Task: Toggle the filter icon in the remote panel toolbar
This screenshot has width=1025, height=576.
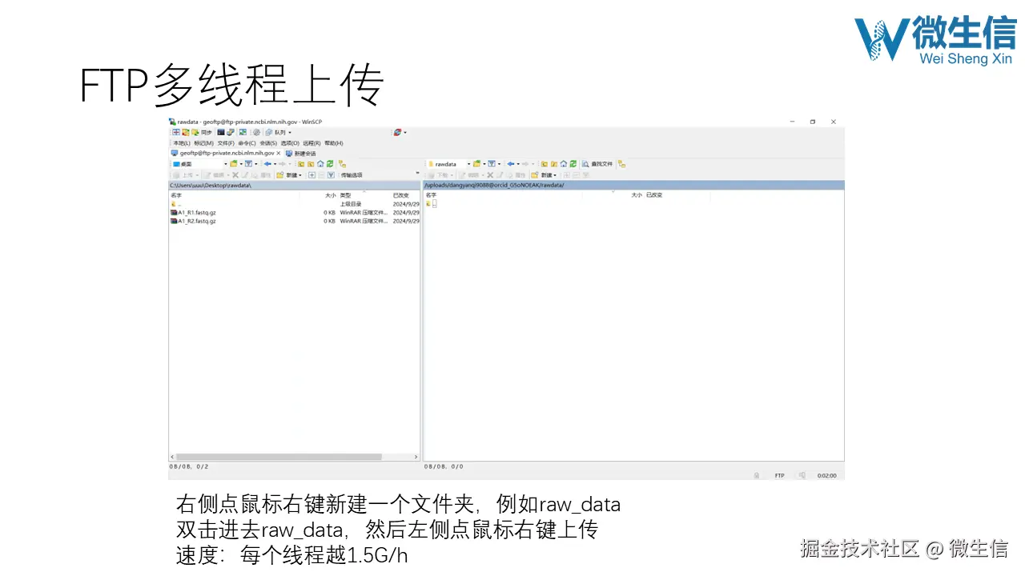Action: tap(492, 163)
